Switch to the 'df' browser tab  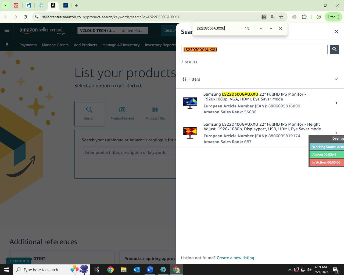click(x=66, y=5)
